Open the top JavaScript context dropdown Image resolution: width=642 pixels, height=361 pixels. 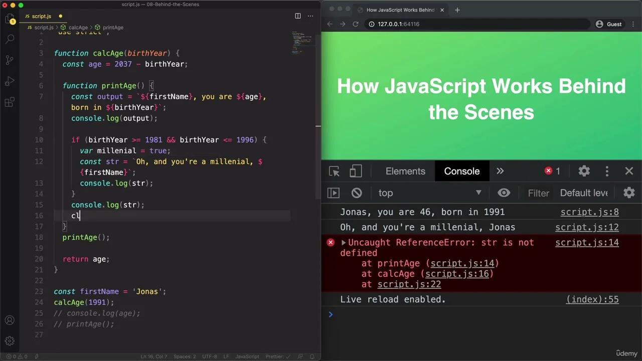click(x=429, y=193)
